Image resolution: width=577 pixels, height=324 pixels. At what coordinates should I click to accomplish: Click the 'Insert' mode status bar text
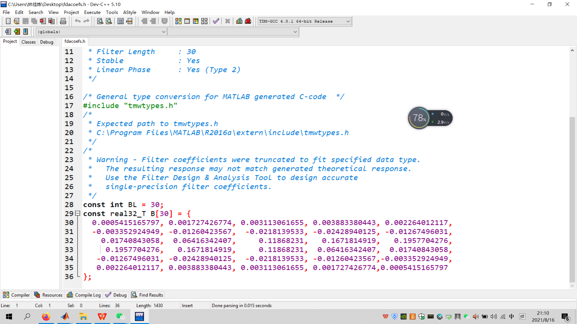[187, 305]
